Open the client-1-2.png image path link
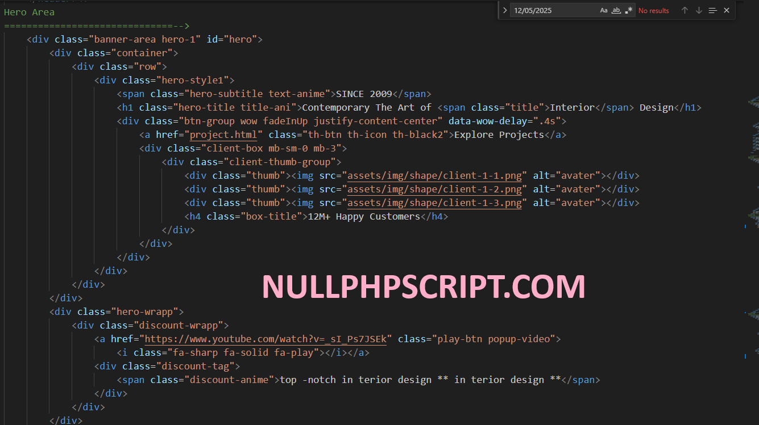 point(434,189)
